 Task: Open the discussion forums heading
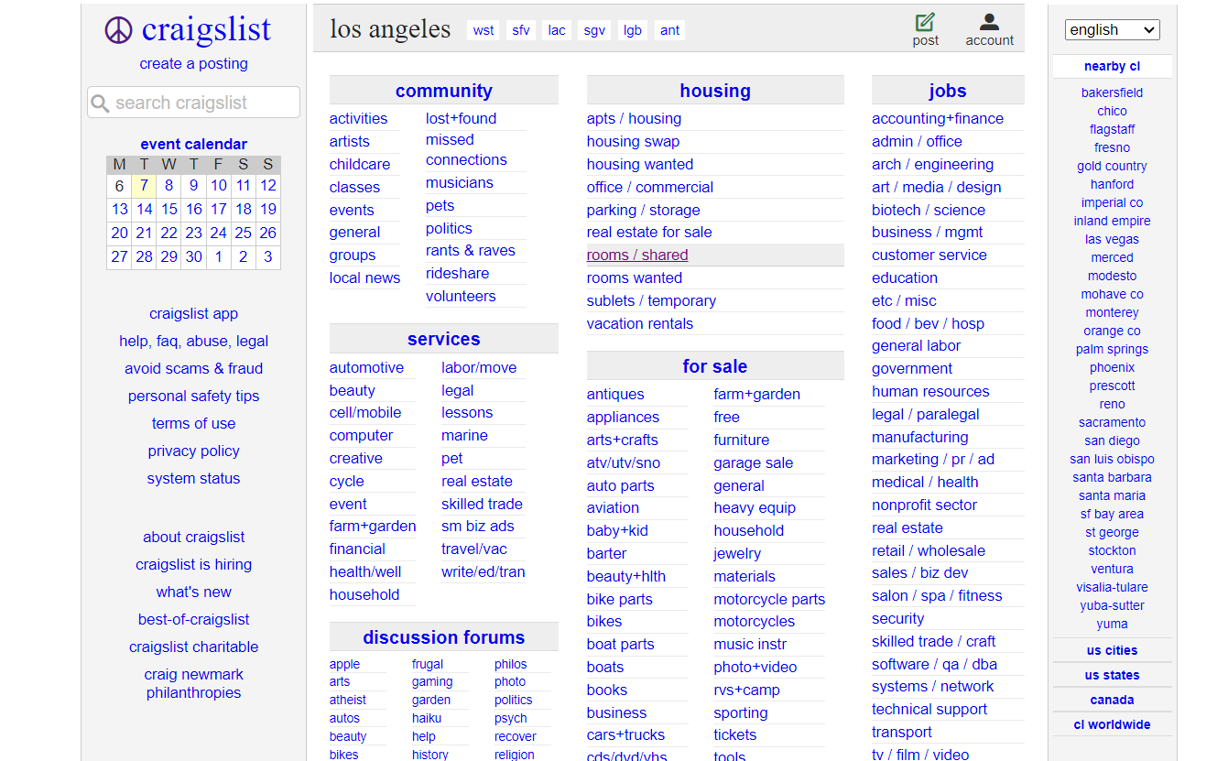pos(444,637)
